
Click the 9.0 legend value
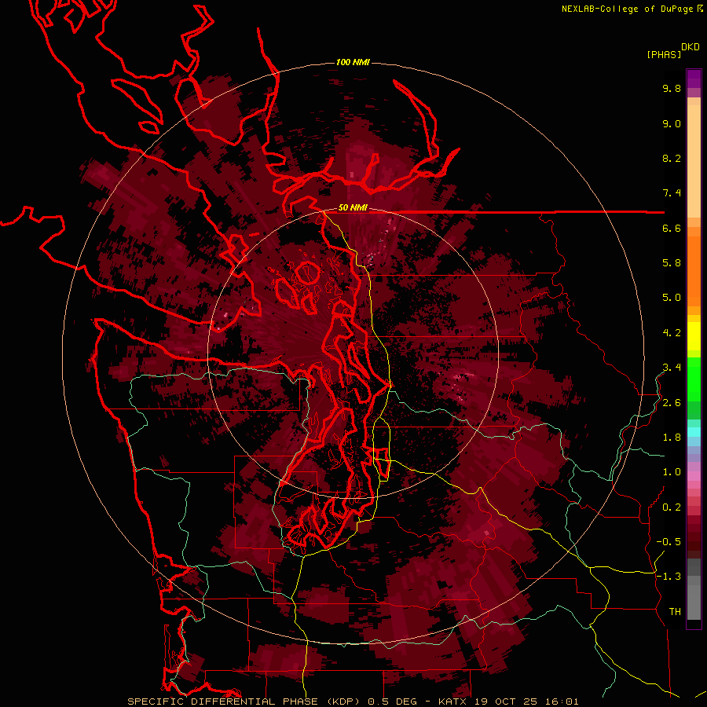coord(672,124)
